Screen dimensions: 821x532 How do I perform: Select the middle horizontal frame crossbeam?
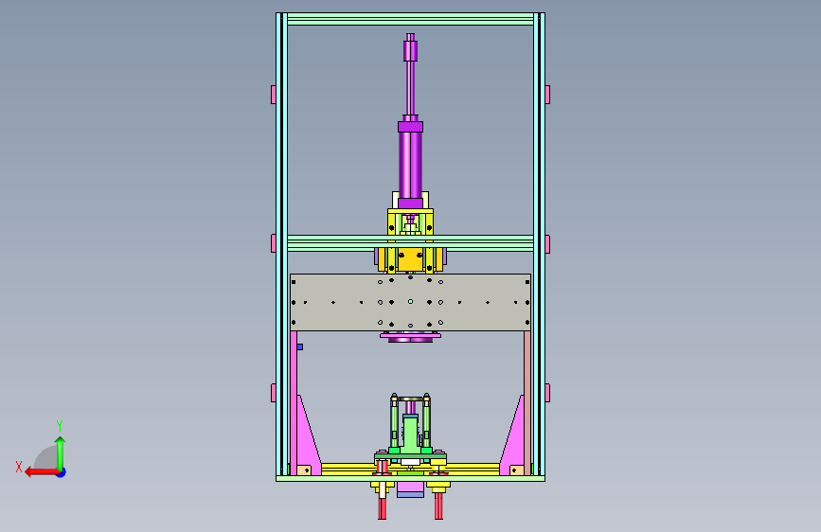[x=411, y=243]
